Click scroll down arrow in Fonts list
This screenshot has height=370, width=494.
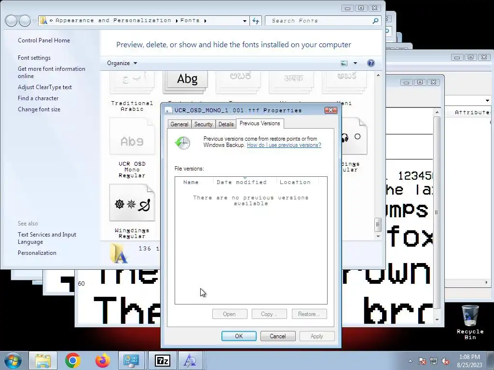(x=378, y=236)
